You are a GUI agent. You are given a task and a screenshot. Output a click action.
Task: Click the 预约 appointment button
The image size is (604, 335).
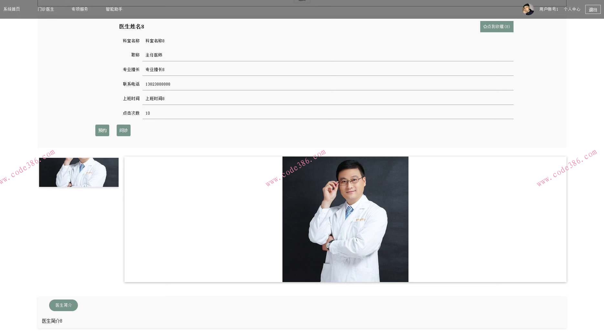tap(102, 130)
